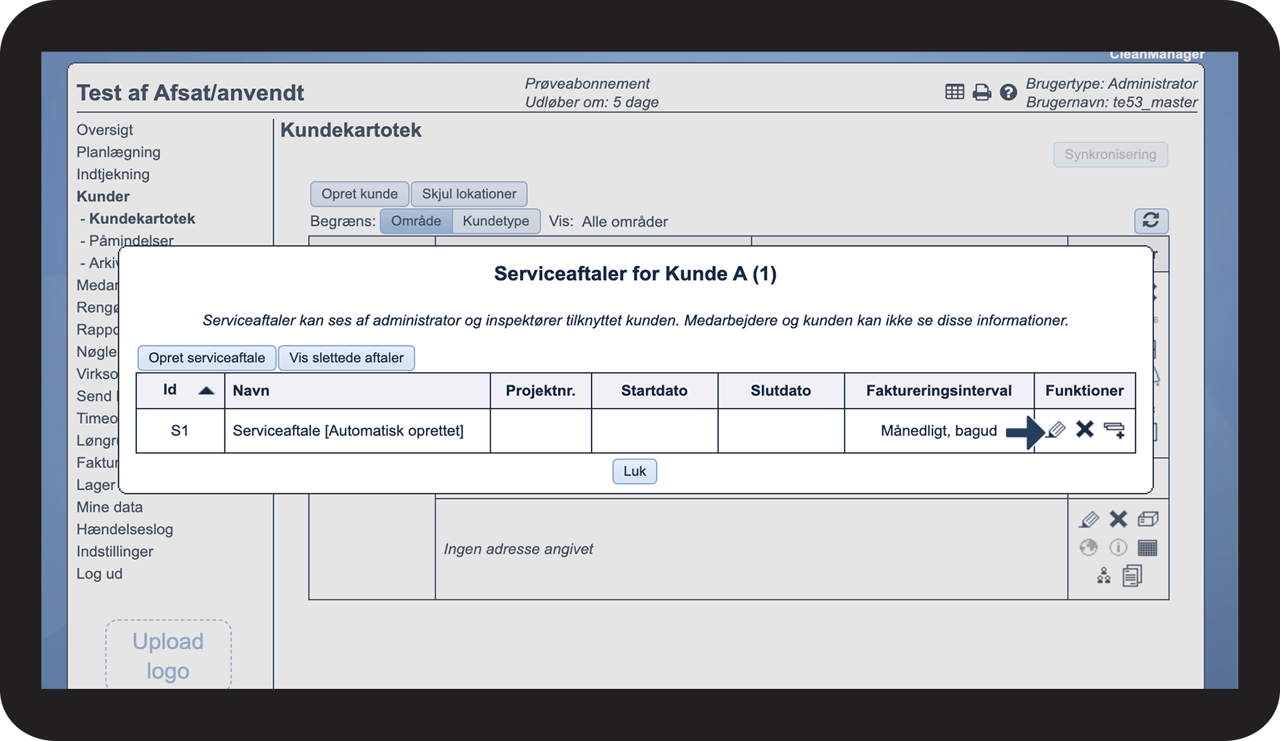Close the dialog with the Luk button
This screenshot has width=1280, height=741.
click(x=635, y=472)
